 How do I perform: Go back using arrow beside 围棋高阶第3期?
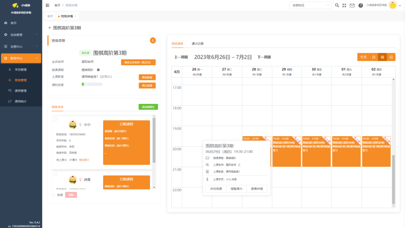50,28
